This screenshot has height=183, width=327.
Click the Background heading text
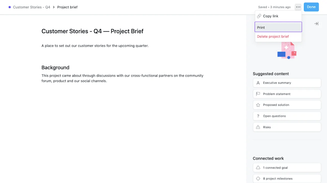point(55,67)
